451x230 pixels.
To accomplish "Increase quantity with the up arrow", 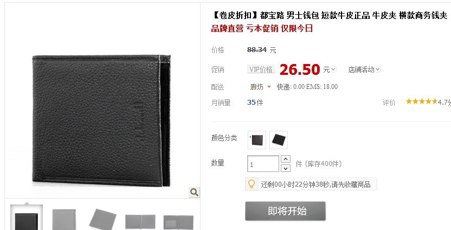I will pyautogui.click(x=285, y=159).
